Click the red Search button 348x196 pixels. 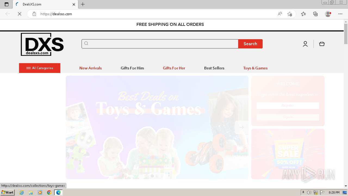(250, 44)
